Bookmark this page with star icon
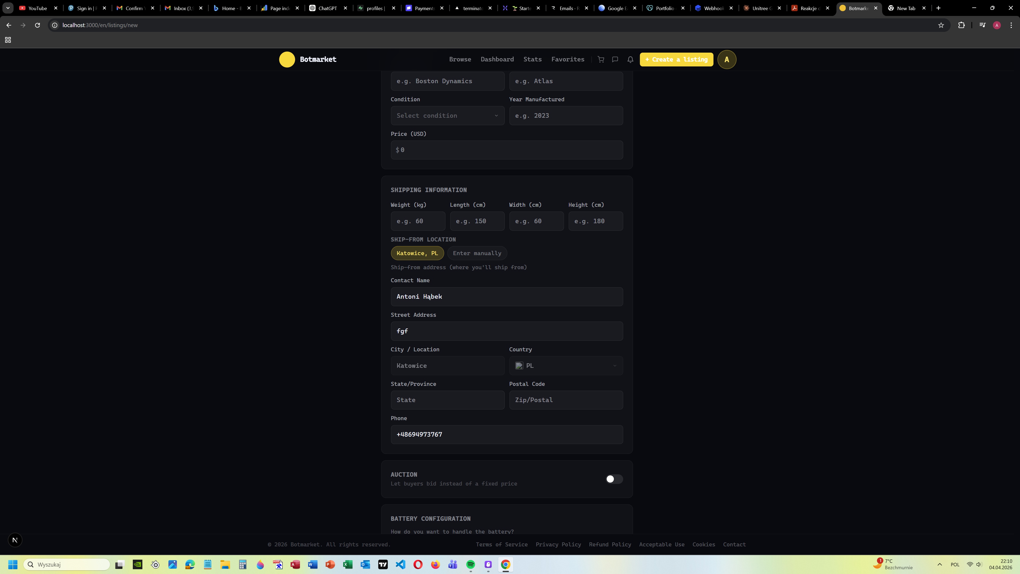The image size is (1020, 574). click(x=941, y=25)
